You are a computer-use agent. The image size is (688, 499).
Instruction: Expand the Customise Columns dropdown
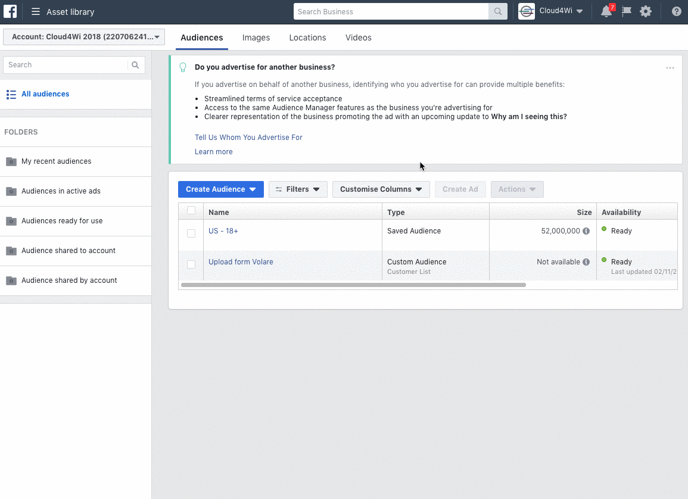381,189
